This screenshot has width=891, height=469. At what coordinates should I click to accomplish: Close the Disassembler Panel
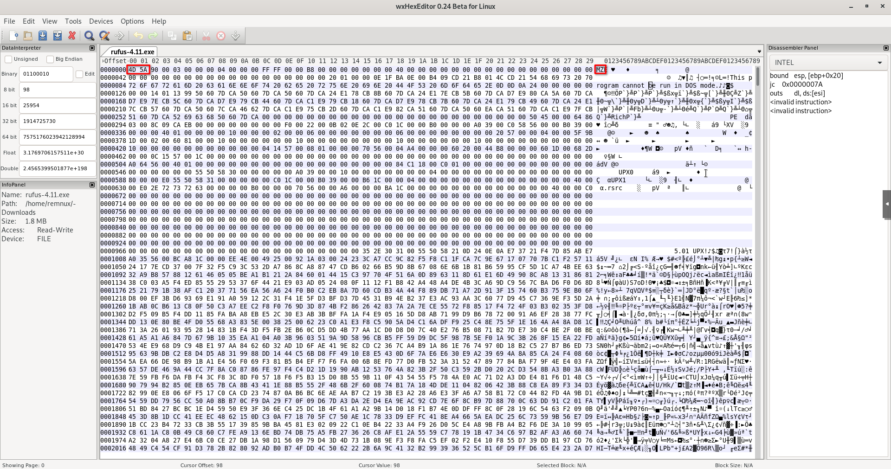click(x=886, y=48)
